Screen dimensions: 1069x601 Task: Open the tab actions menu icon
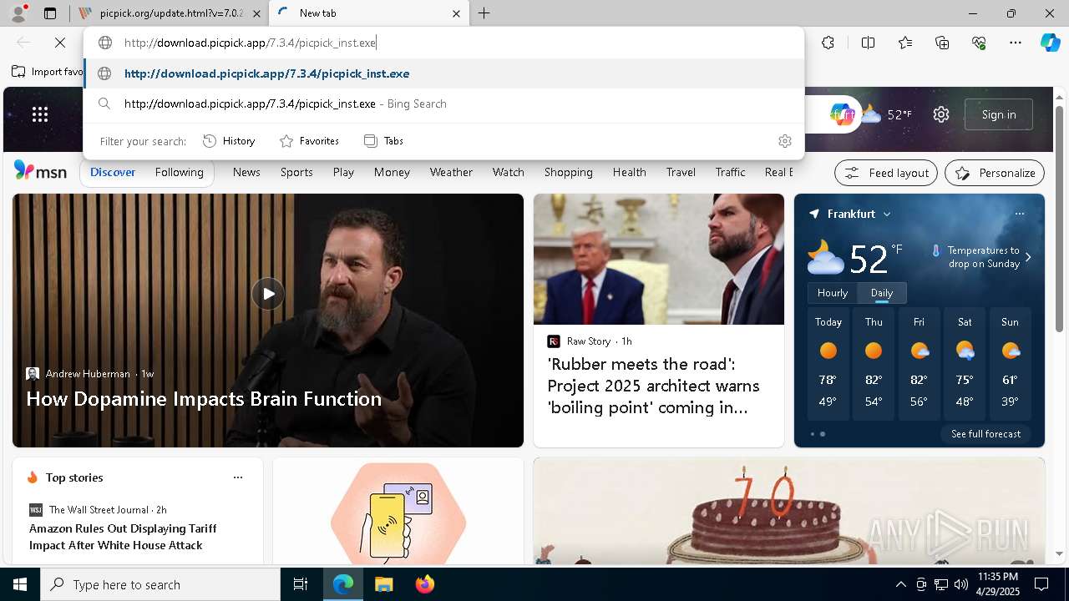[x=50, y=13]
